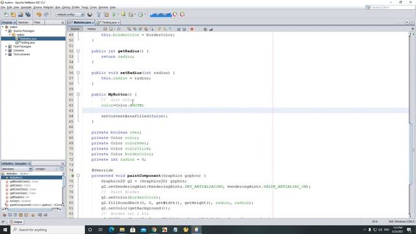Open the Tools menu

pos(94,7)
